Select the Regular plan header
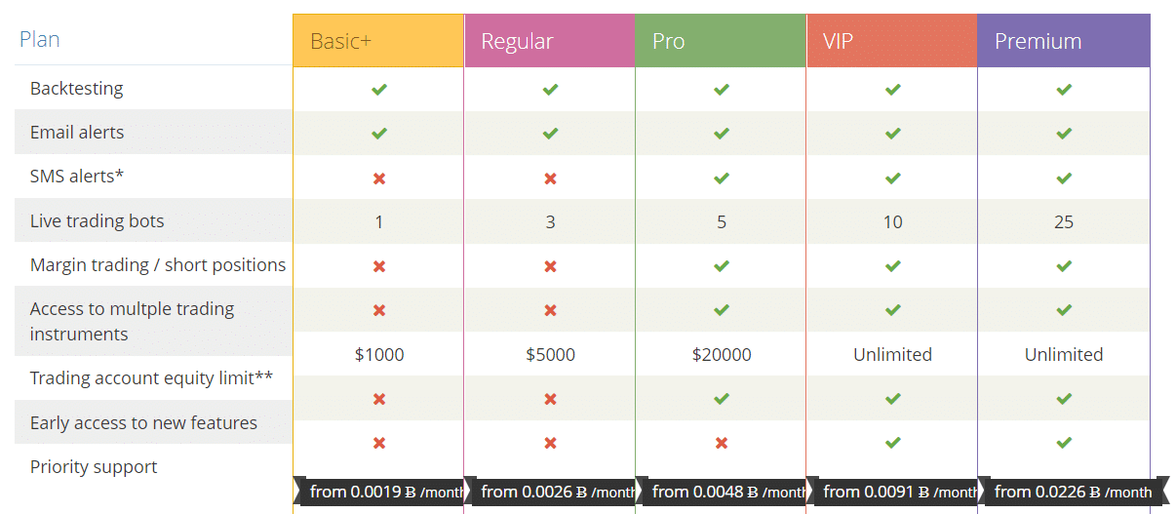This screenshot has height=514, width=1176. [550, 41]
